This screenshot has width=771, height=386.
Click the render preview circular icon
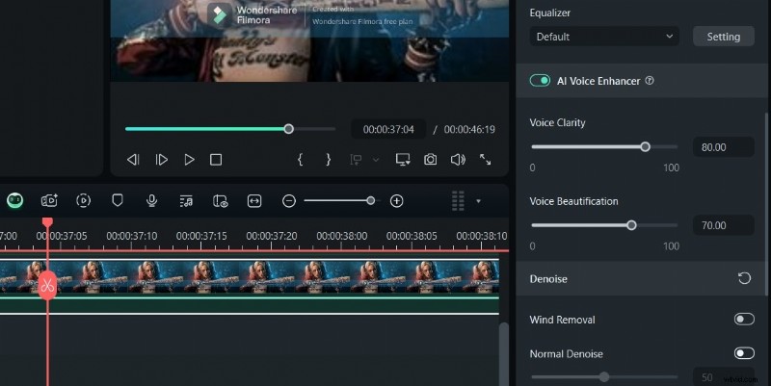click(84, 200)
